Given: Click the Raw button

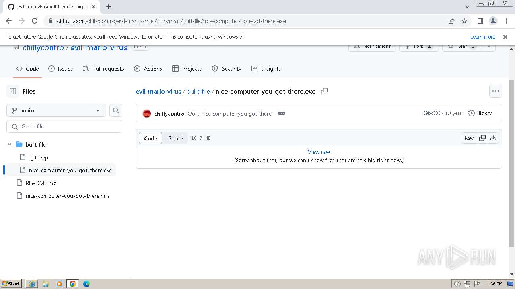Looking at the screenshot, I should point(469,138).
